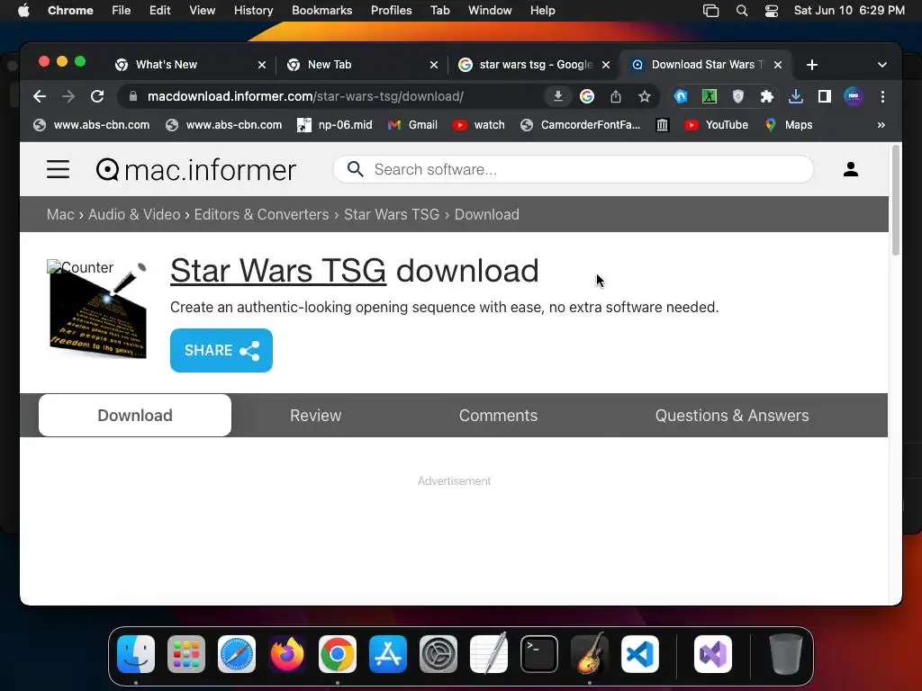Screen dimensions: 922x691
Task: Open the Bookmarks menu
Action: pos(321,10)
